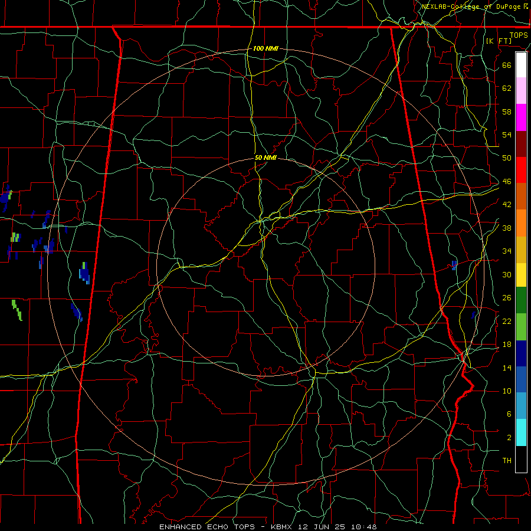
Task: Click the 'NEXLAB-College of DuPage' credit text
Action: click(x=472, y=6)
